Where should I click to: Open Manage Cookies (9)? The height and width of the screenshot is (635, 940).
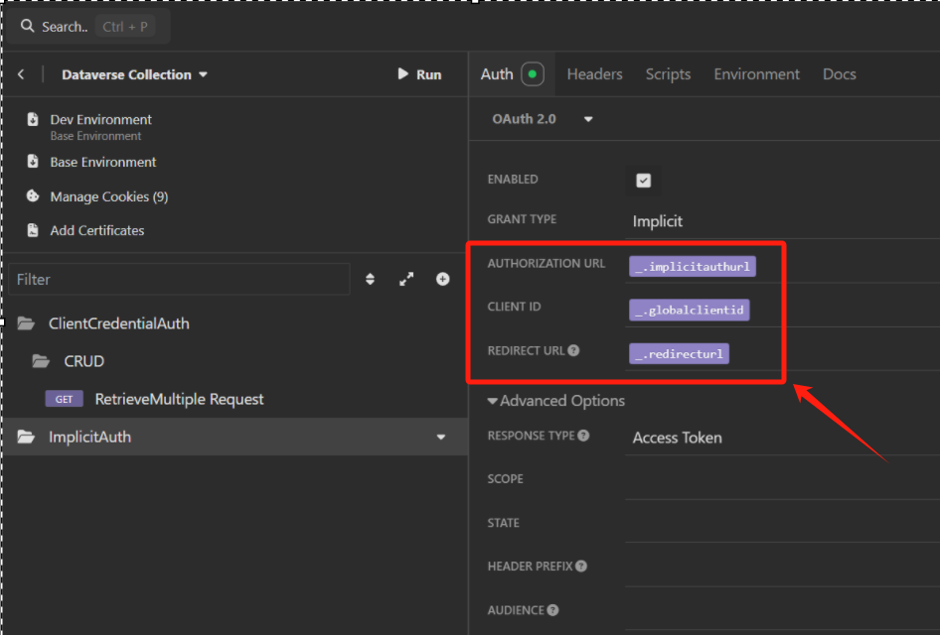tap(109, 196)
